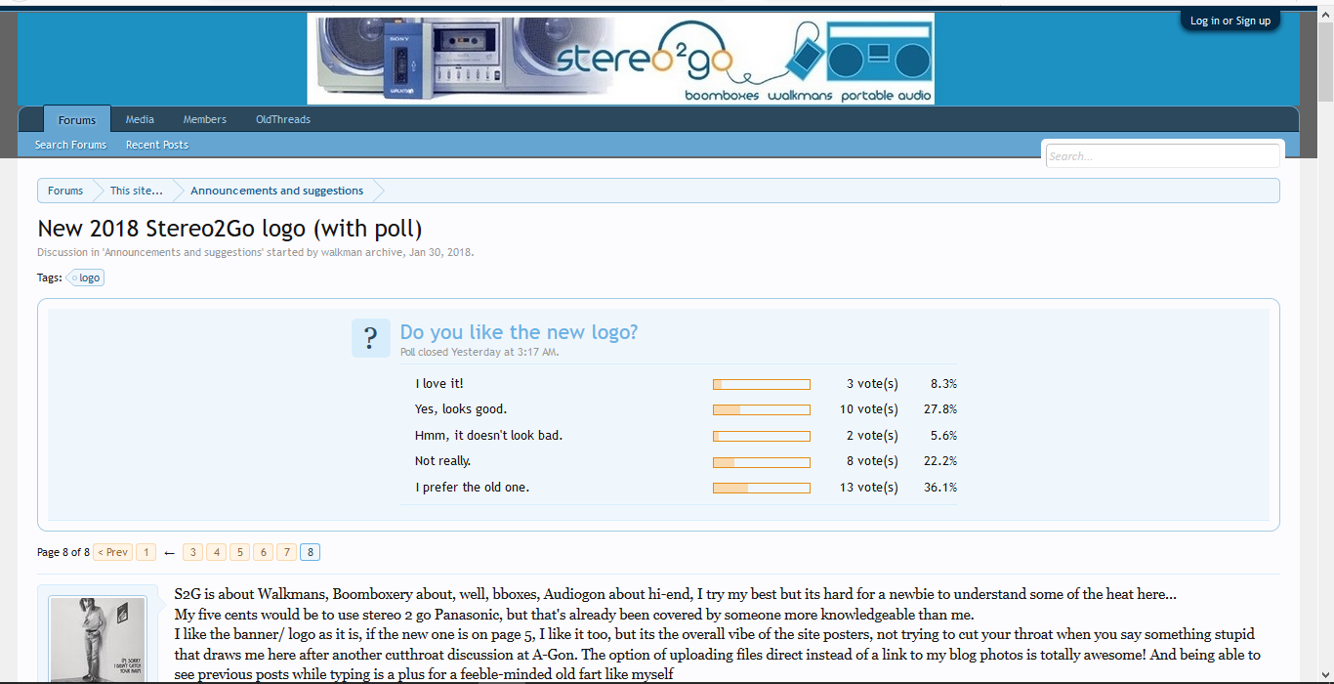Open the 'This site...' breadcrumb
This screenshot has height=684, width=1334.
(x=137, y=191)
